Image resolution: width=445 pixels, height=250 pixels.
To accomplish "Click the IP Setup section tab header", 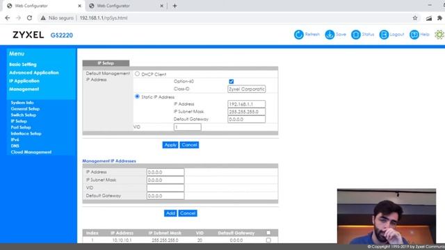I will click(106, 63).
